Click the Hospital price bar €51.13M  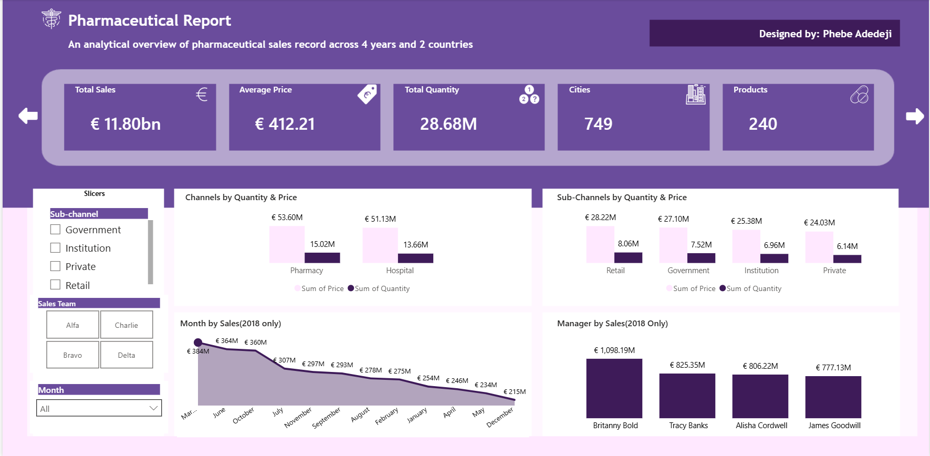pos(380,245)
